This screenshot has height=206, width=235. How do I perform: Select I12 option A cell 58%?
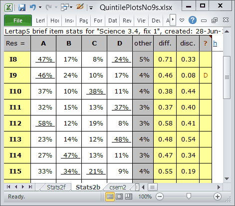[x=43, y=123]
